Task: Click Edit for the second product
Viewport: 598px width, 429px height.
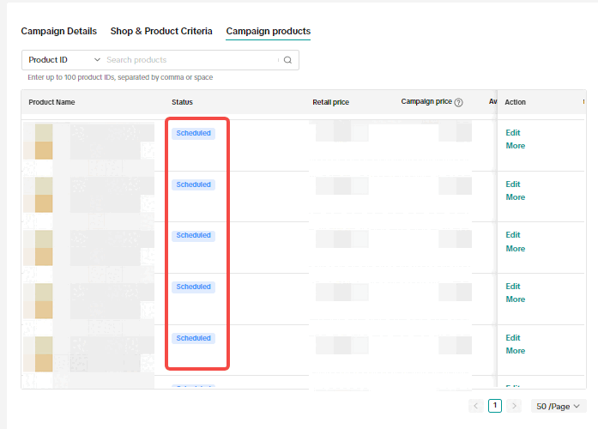Action: click(x=513, y=184)
